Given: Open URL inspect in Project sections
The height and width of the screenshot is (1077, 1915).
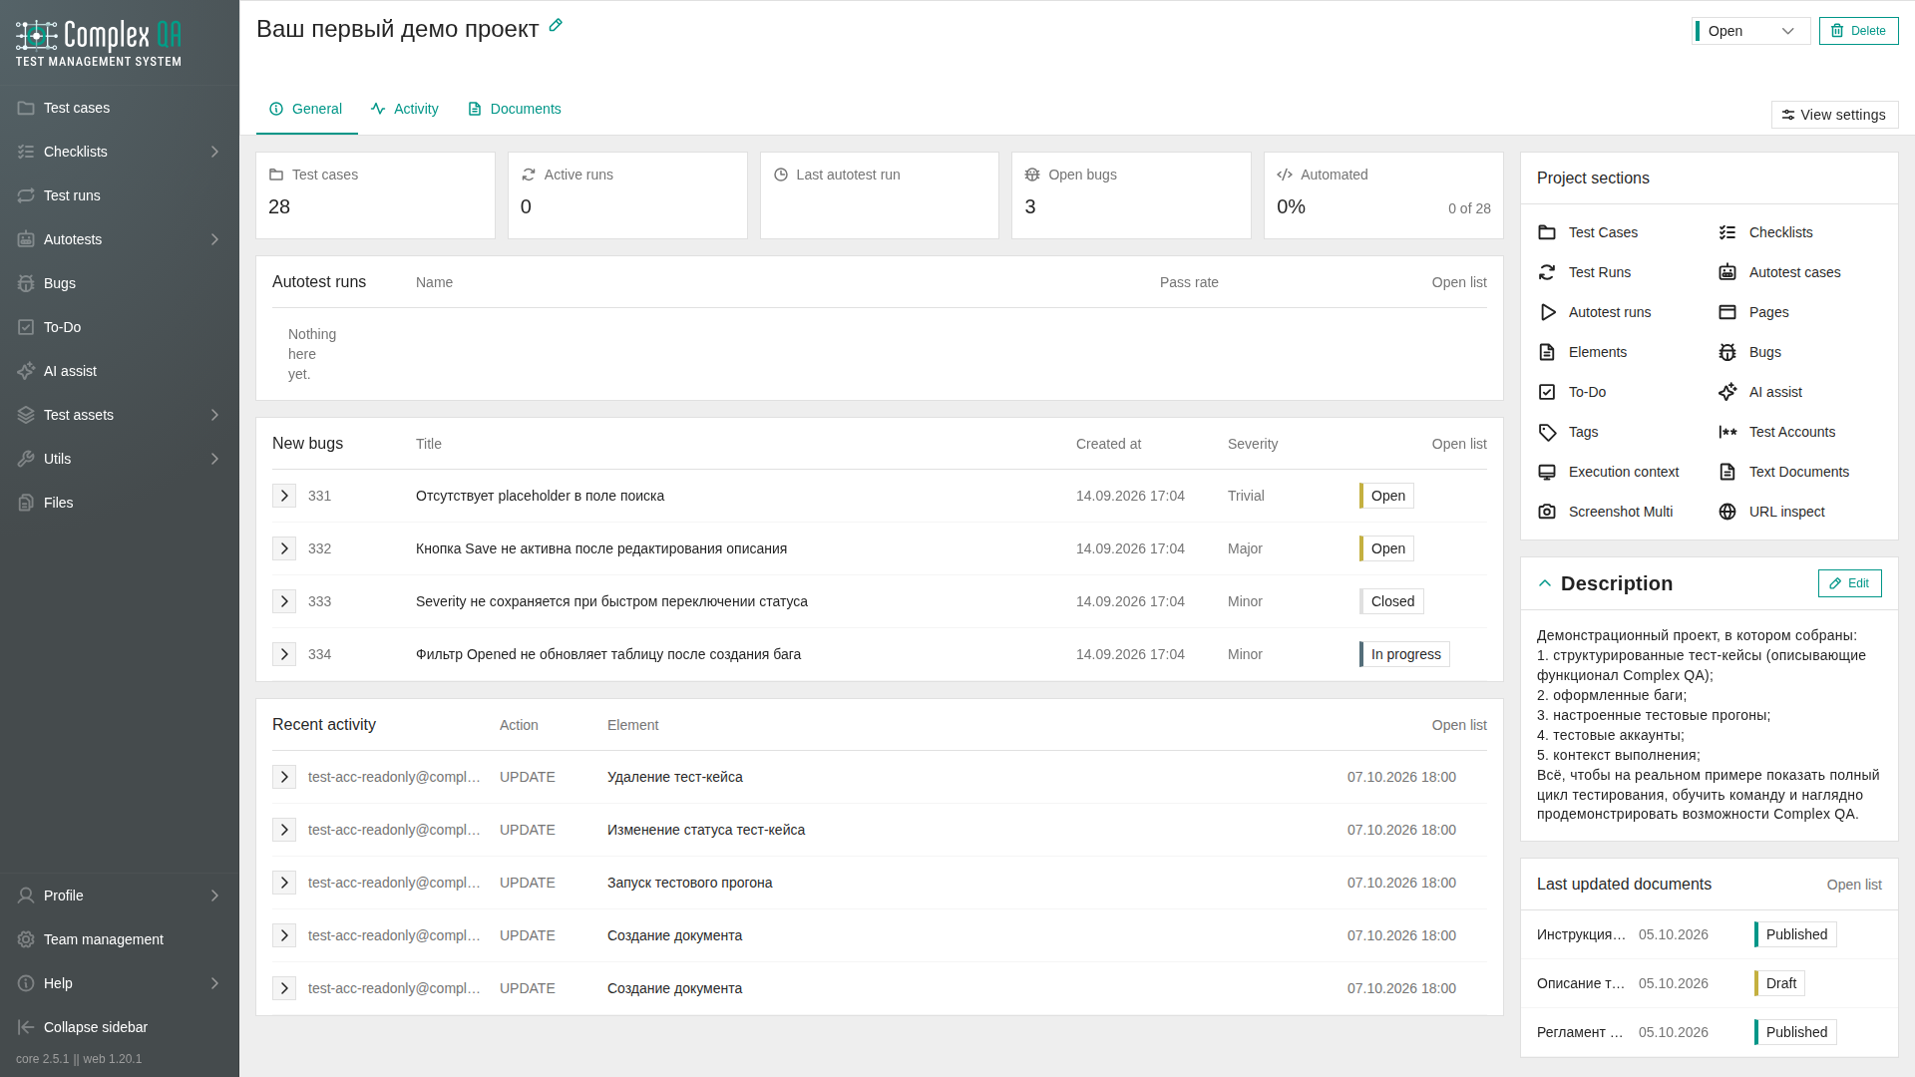Looking at the screenshot, I should point(1771,512).
